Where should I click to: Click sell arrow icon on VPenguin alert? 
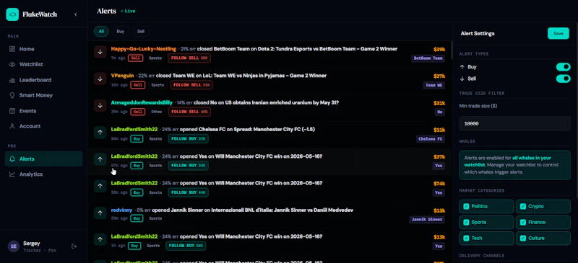click(x=100, y=79)
